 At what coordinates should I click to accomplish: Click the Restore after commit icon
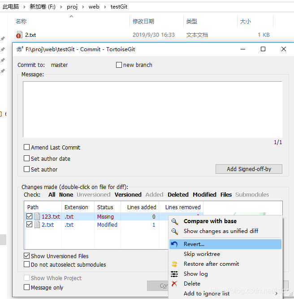(174, 264)
